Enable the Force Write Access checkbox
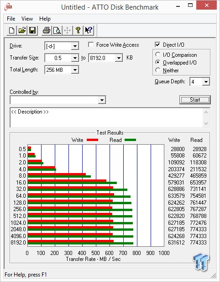The image size is (220, 282). coord(91,44)
